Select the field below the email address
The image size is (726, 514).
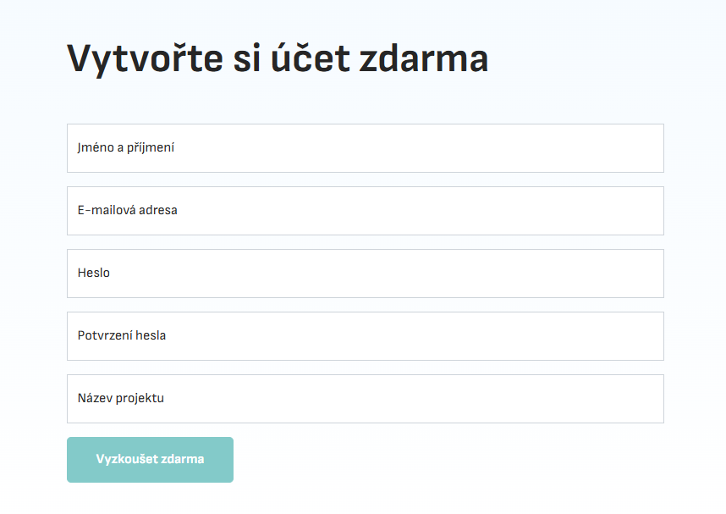click(365, 274)
